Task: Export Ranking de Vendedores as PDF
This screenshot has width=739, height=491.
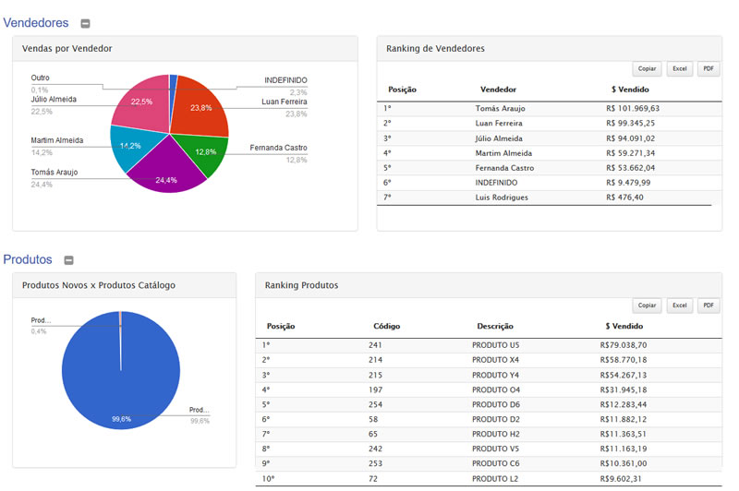Action: pyautogui.click(x=709, y=68)
